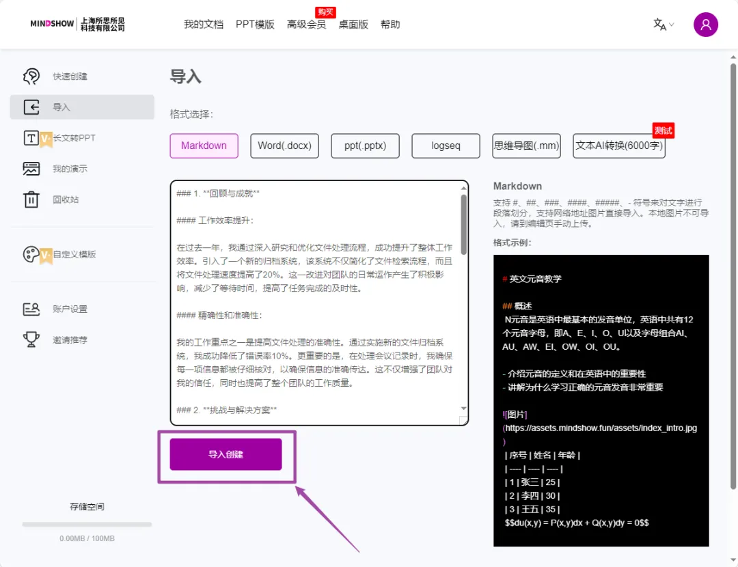Choose the 思维导图(.mm) format option
The width and height of the screenshot is (738, 567).
(526, 146)
